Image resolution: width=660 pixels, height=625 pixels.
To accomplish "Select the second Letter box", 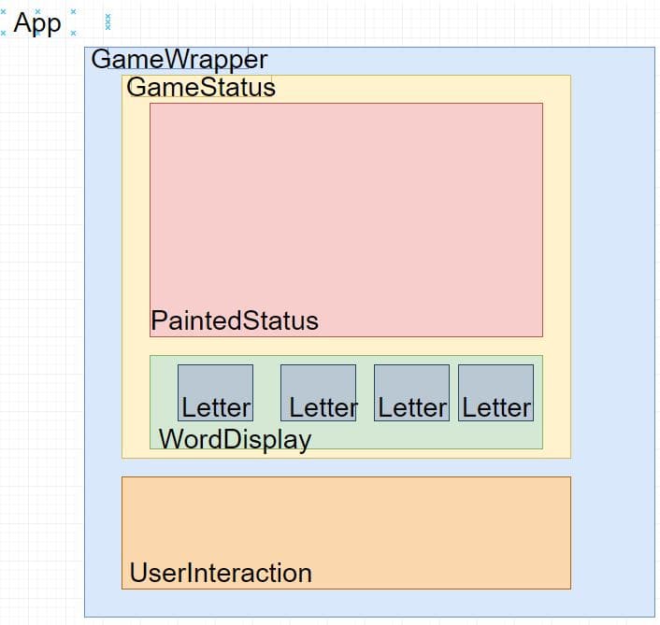I will coord(318,392).
